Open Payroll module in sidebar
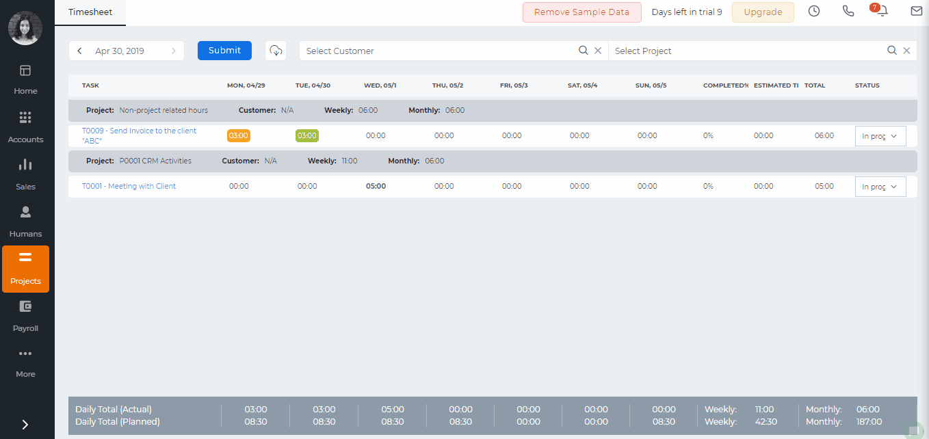This screenshot has height=439, width=929. (x=25, y=317)
